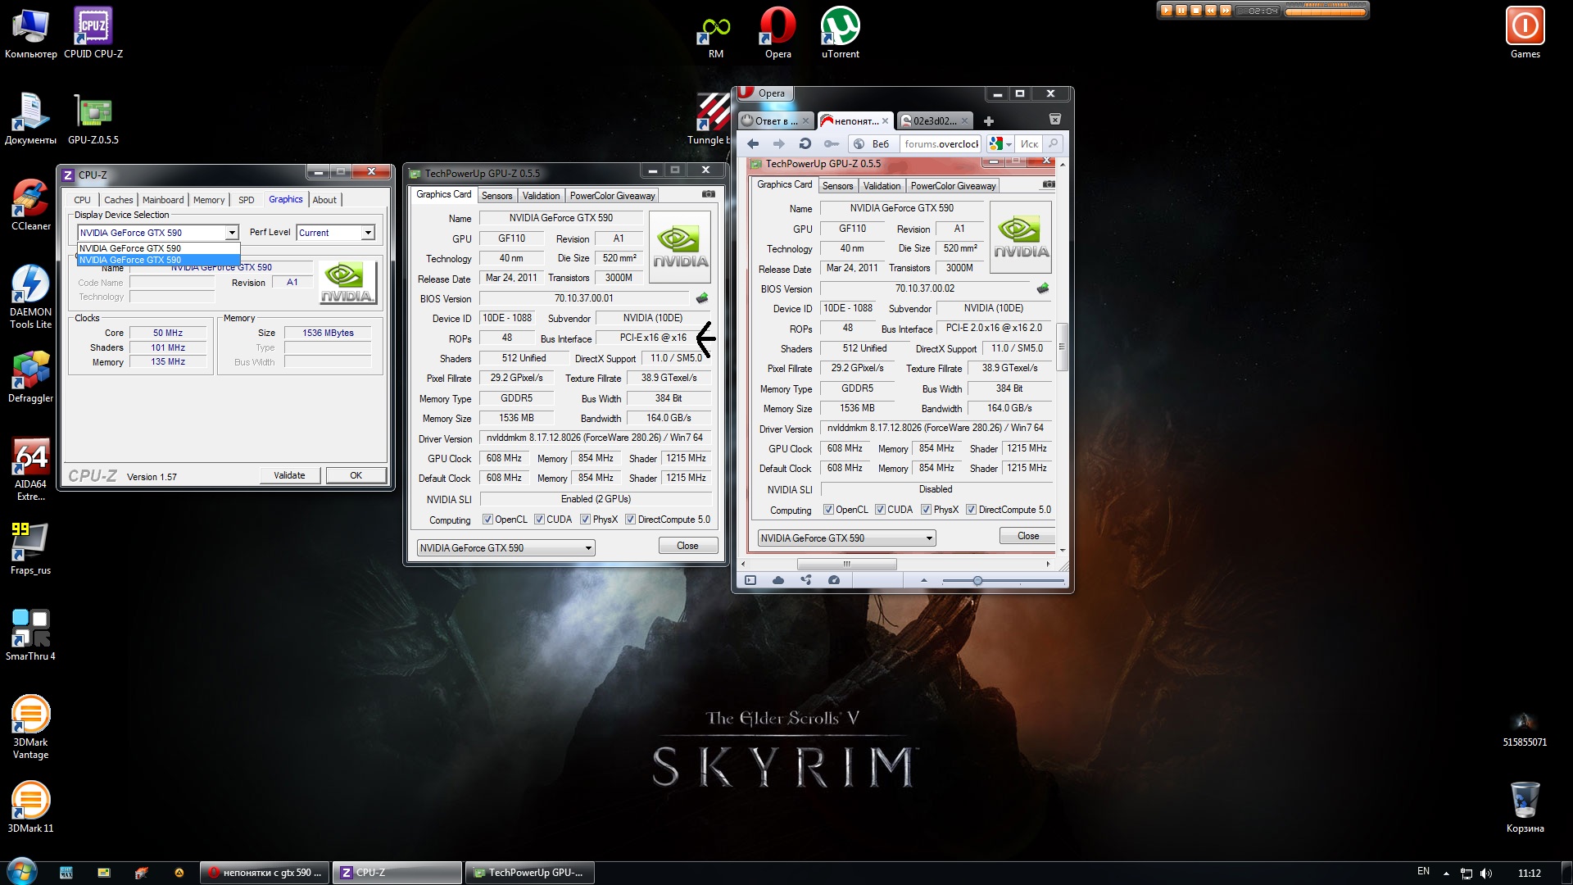The image size is (1573, 885).
Task: Adjust Opera zoom slider in status bar
Action: click(977, 580)
